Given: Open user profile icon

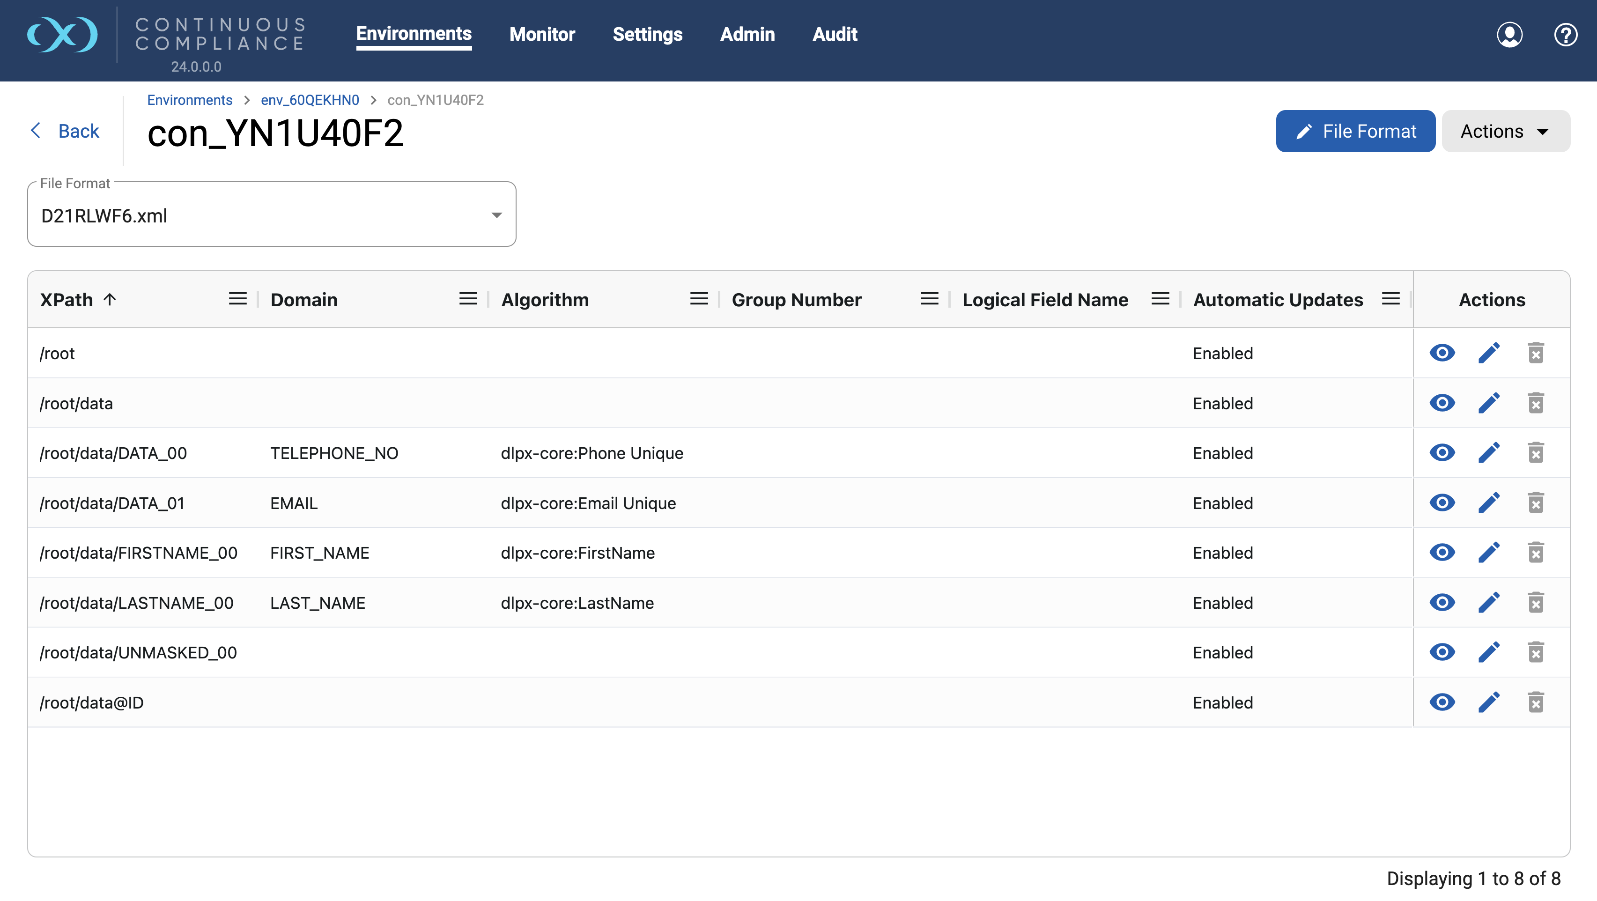Looking at the screenshot, I should click(x=1509, y=35).
